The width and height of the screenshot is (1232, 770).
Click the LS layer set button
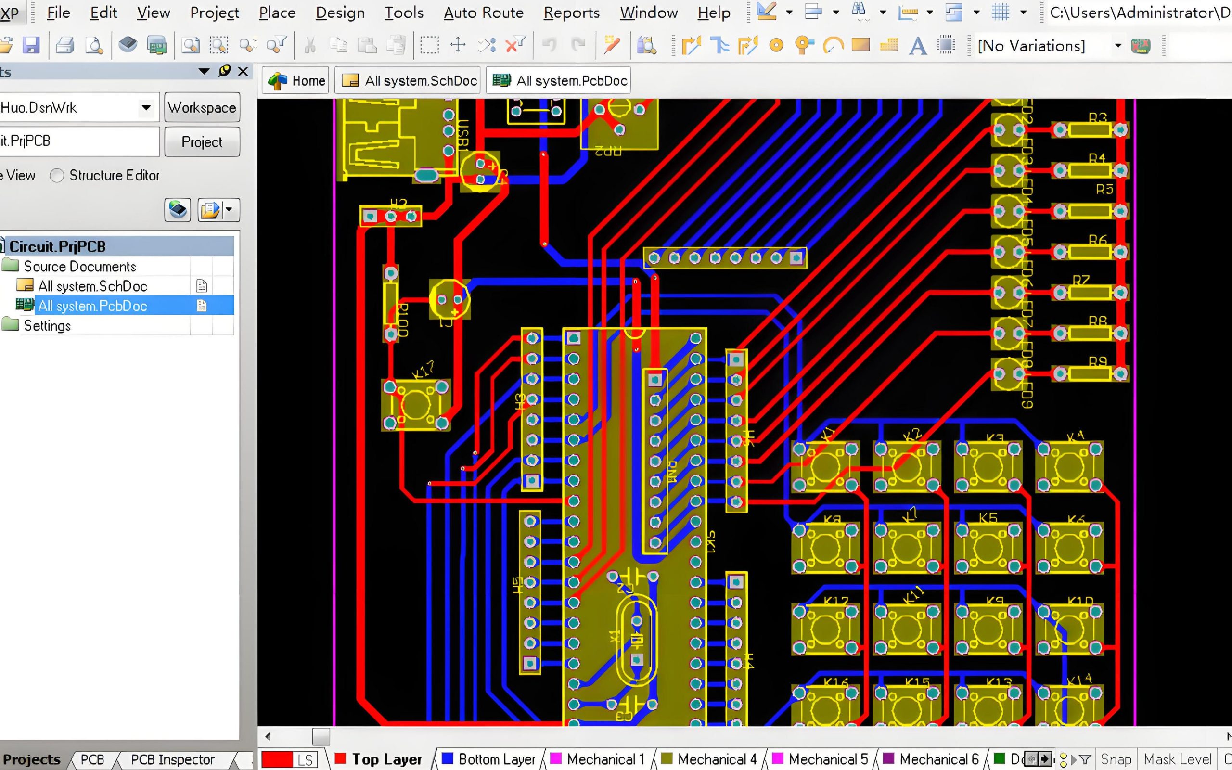[x=305, y=759]
